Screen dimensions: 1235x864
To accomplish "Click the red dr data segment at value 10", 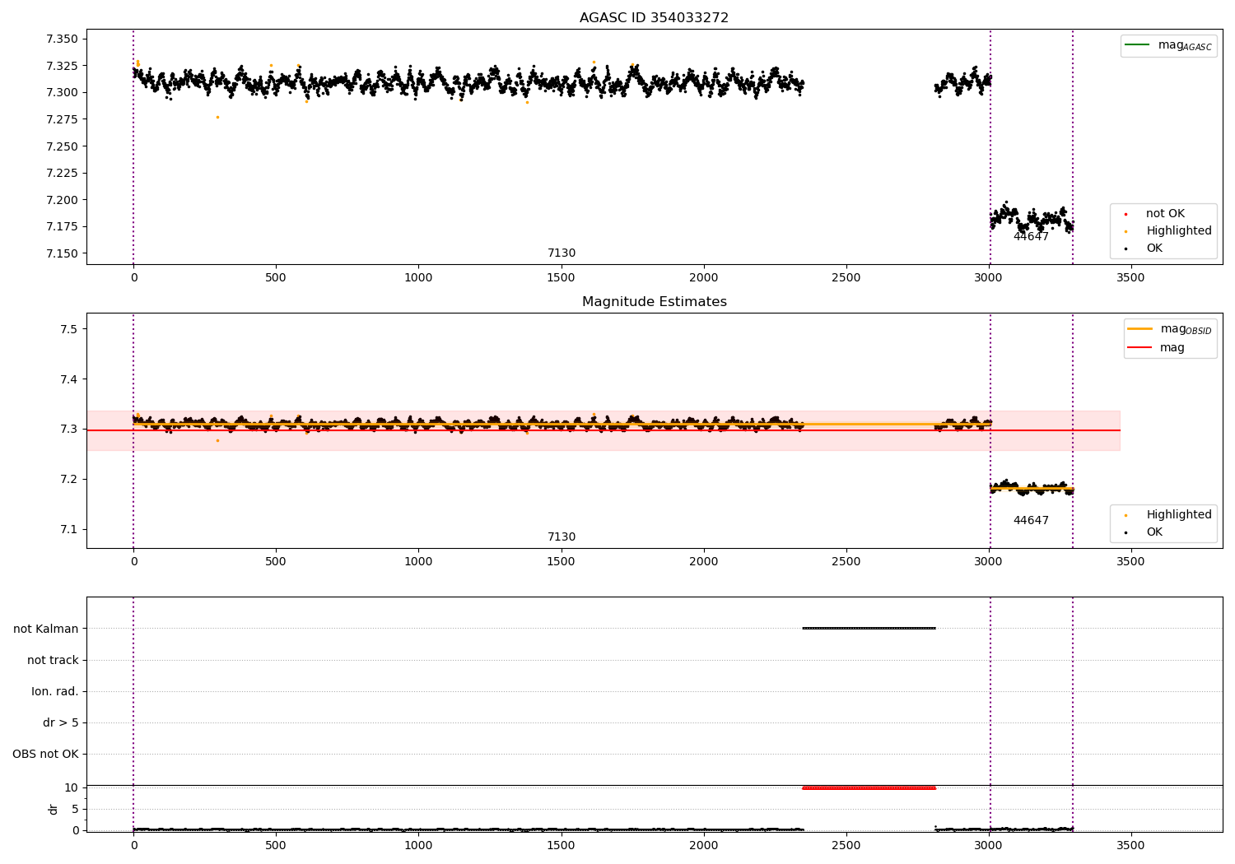I will coord(869,787).
